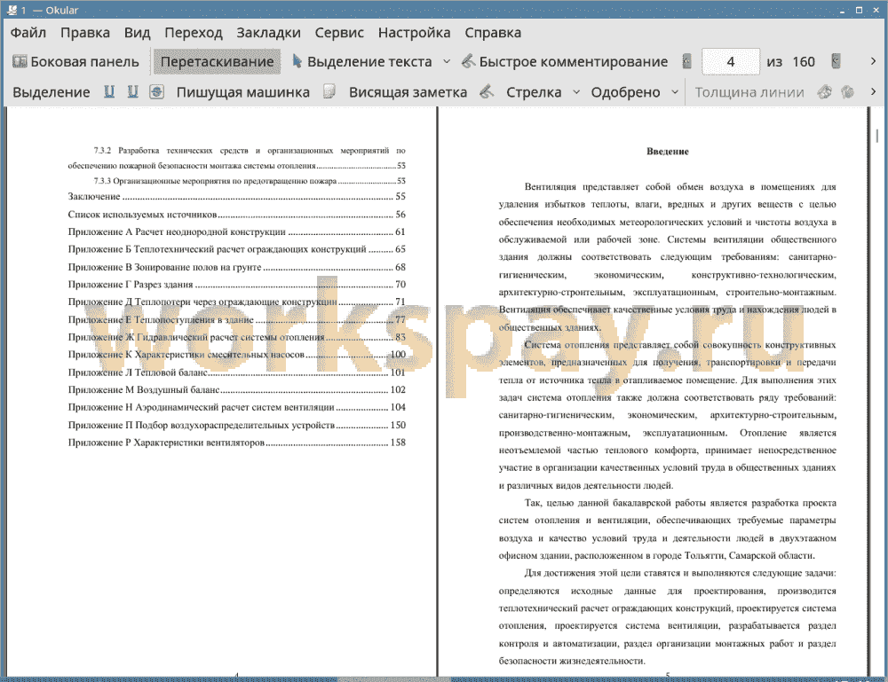Open the Вид menu
The width and height of the screenshot is (888, 682).
coord(137,33)
